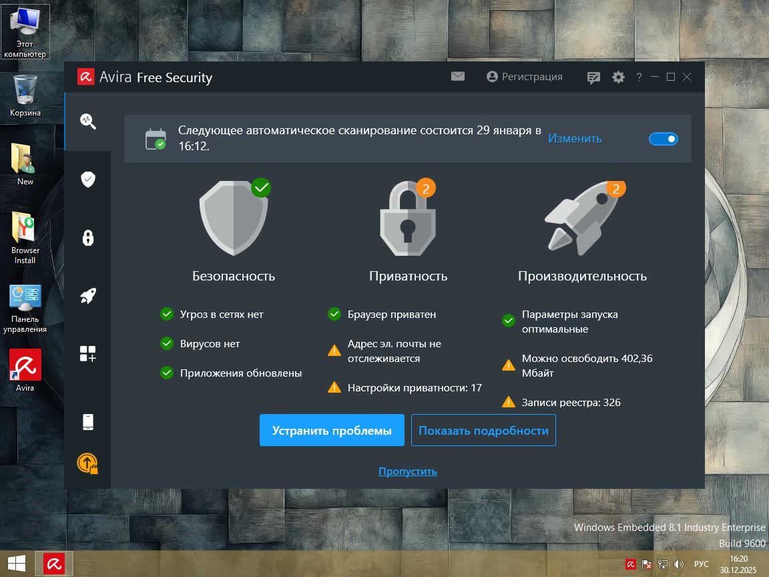Open the mail envelope icon in title bar

click(x=457, y=77)
